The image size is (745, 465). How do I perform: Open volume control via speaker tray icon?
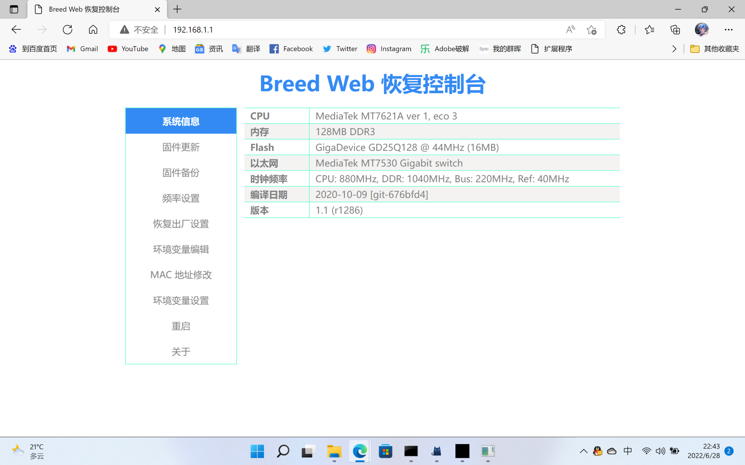[660, 451]
